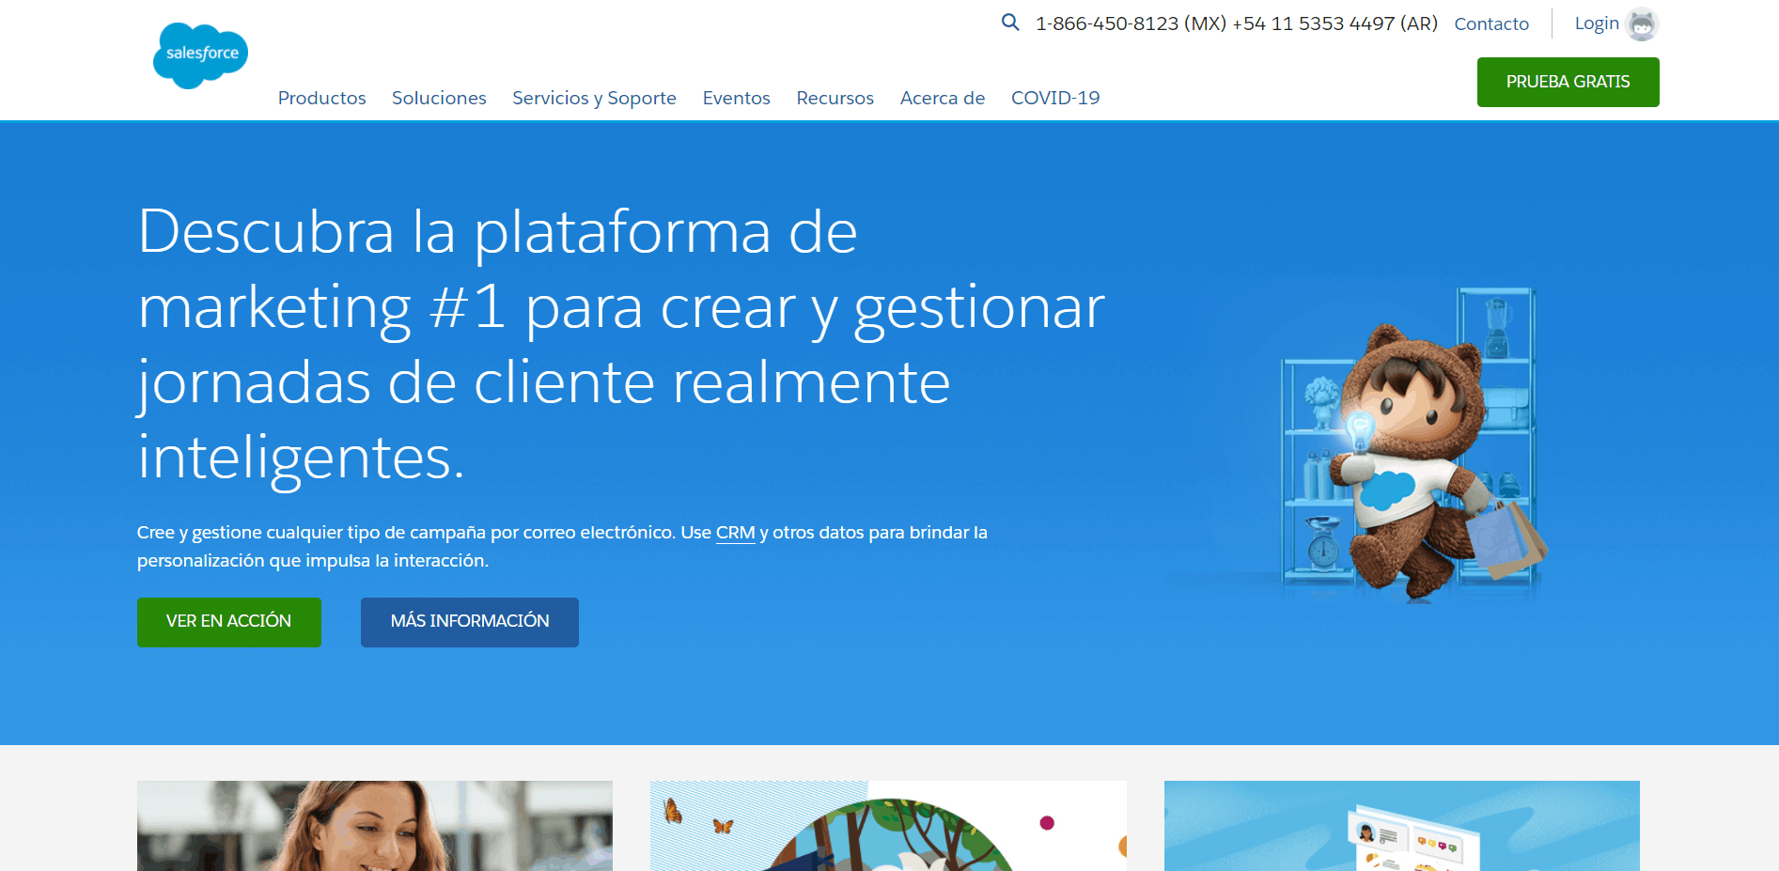Open the Servicios y Soporte menu
This screenshot has height=871, width=1779.
pyautogui.click(x=594, y=98)
